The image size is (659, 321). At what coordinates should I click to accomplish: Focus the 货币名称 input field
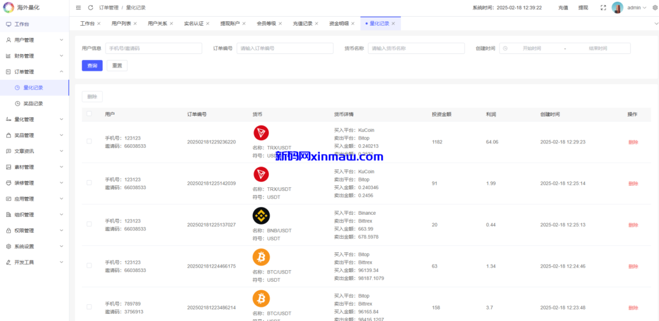(x=416, y=48)
